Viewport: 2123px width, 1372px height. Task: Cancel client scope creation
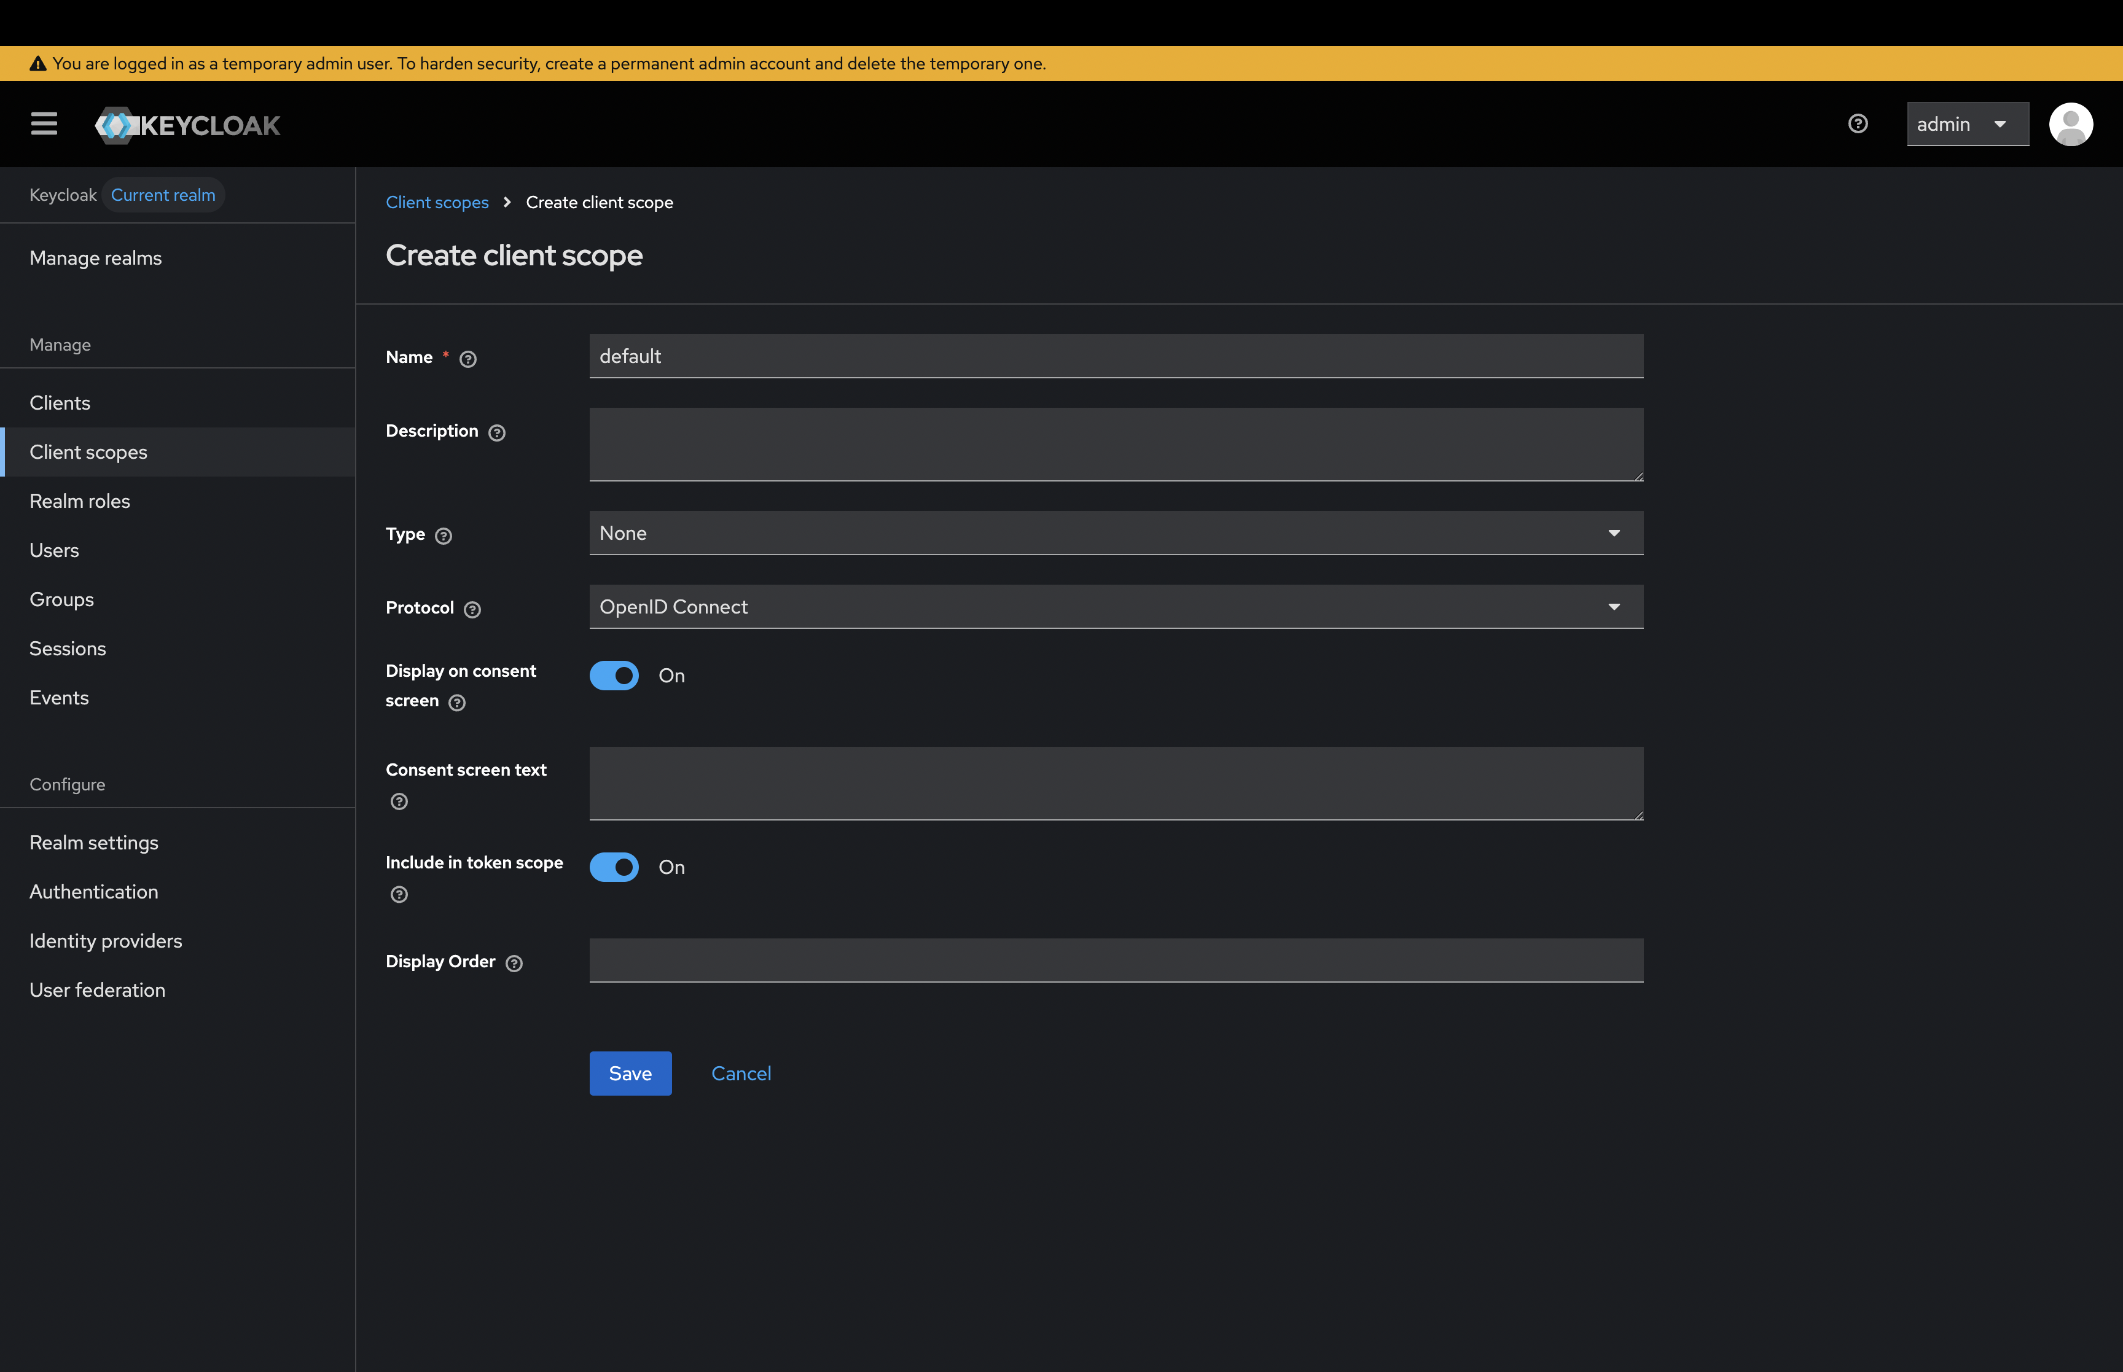[x=740, y=1074]
